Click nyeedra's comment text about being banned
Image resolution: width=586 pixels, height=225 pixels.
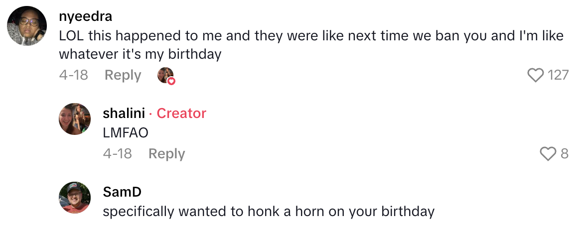pos(311,45)
